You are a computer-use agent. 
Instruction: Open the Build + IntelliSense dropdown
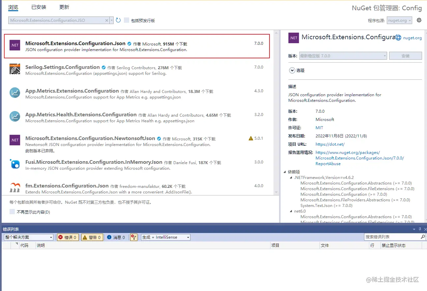click(x=166, y=237)
